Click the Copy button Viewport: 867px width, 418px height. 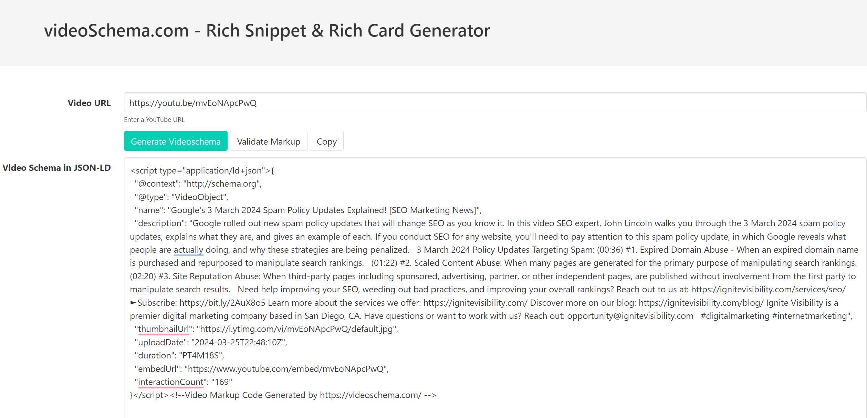tap(327, 142)
